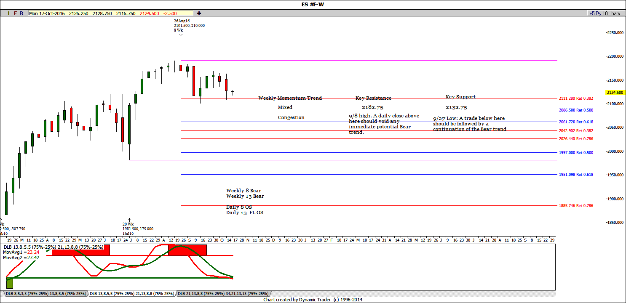The height and width of the screenshot is (303, 626).
Task: Click the '1Jul16' low swing label
Action: pos(128,233)
